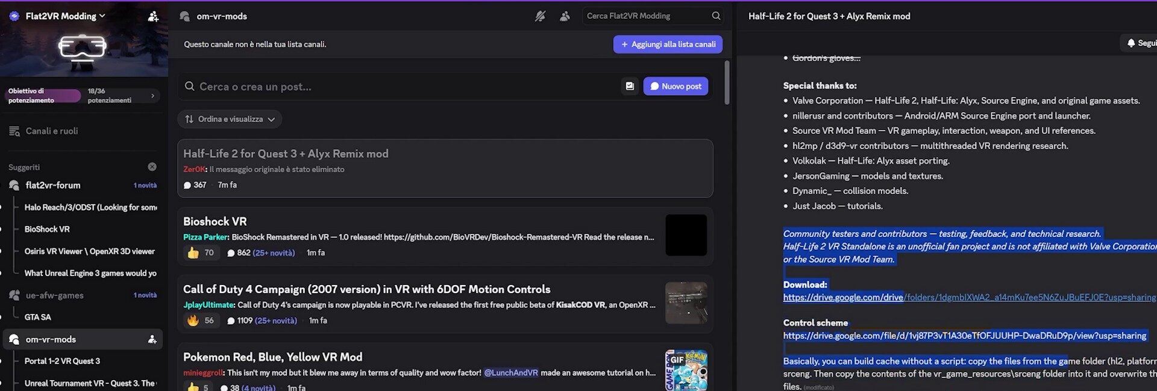The image size is (1157, 391).
Task: Click the Half-Life 2 thread title header
Action: (x=829, y=16)
